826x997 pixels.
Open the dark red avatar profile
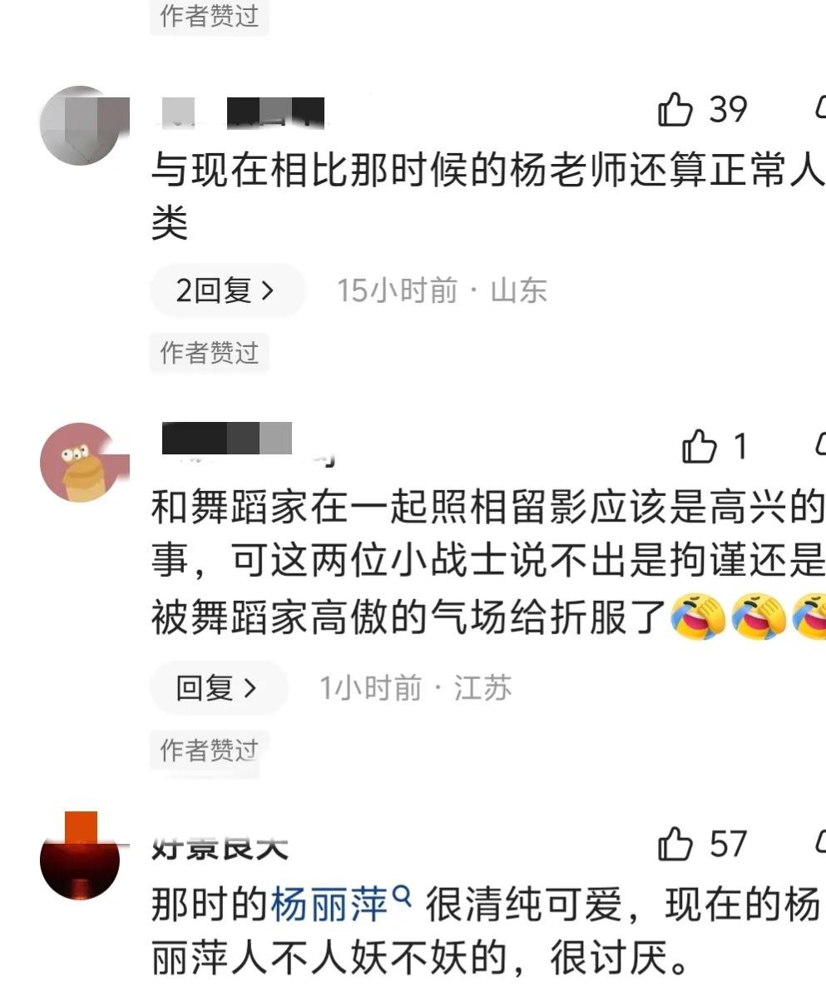coord(80,858)
